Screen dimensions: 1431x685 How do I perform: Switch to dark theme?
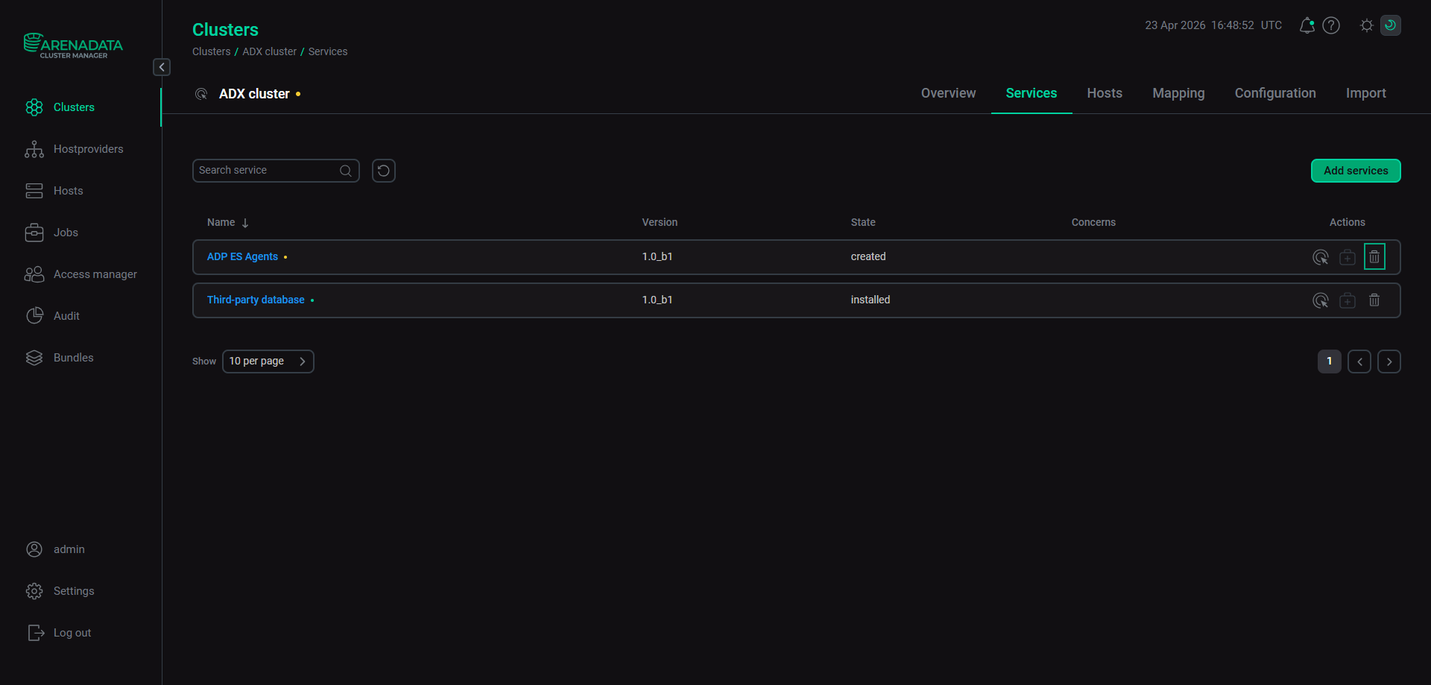pyautogui.click(x=1391, y=25)
